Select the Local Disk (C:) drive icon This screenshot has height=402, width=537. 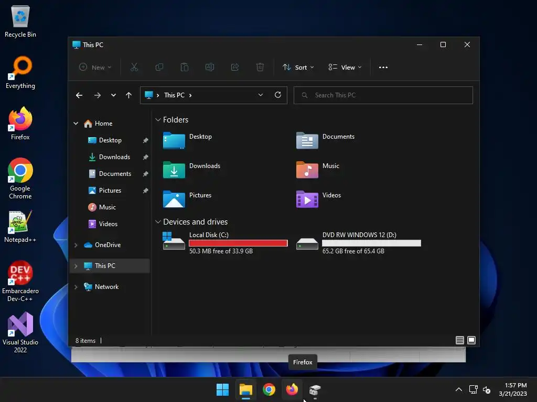pos(174,241)
